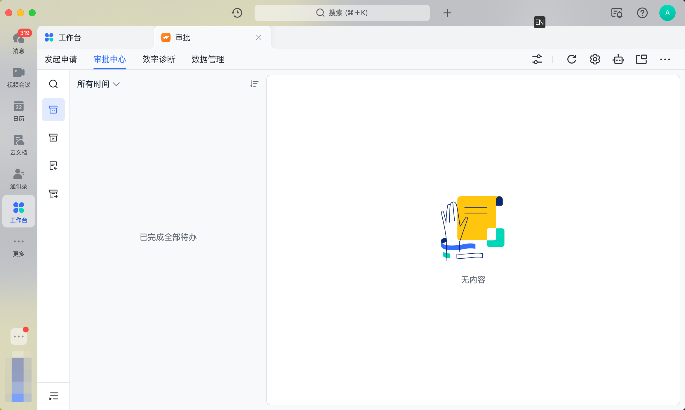
Task: Select the 数据管理 menu item
Action: click(x=207, y=59)
